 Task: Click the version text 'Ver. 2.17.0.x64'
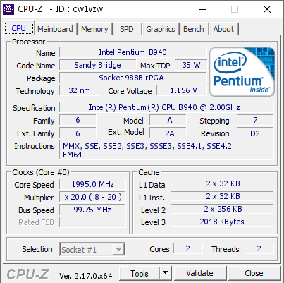point(86,275)
